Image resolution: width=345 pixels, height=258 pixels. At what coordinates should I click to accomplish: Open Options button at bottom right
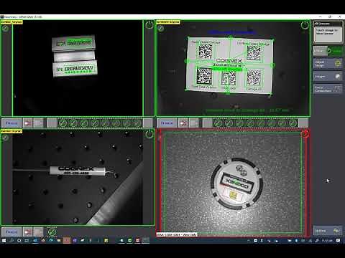[328, 231]
